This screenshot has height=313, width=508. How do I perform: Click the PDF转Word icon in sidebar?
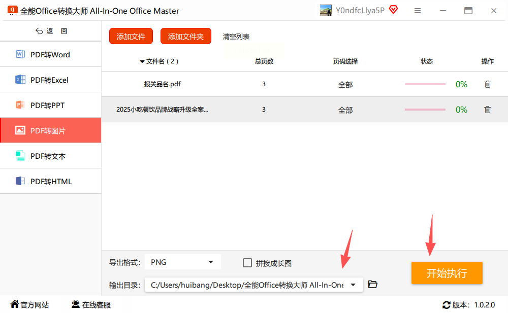click(x=20, y=54)
